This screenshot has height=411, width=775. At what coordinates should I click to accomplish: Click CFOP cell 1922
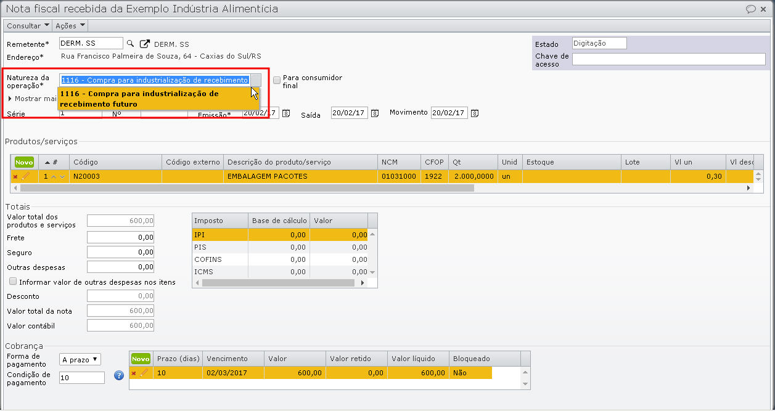435,176
